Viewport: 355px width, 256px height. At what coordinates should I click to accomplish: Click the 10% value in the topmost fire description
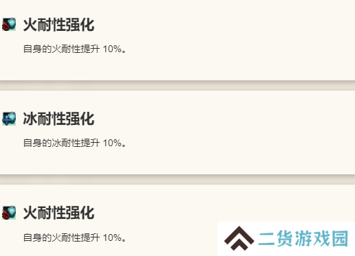112,49
